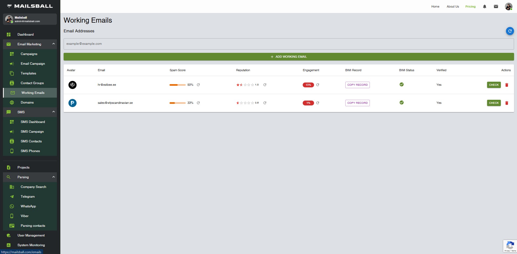Click the notification bell icon
The width and height of the screenshot is (517, 254).
click(x=484, y=6)
